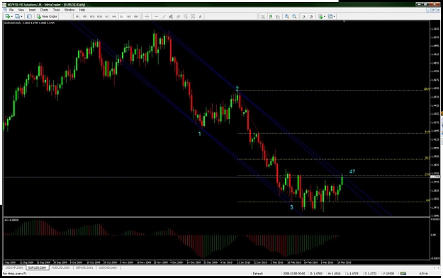Click the wave 1 label
Image resolution: width=443 pixels, height=278 pixels.
pos(200,134)
